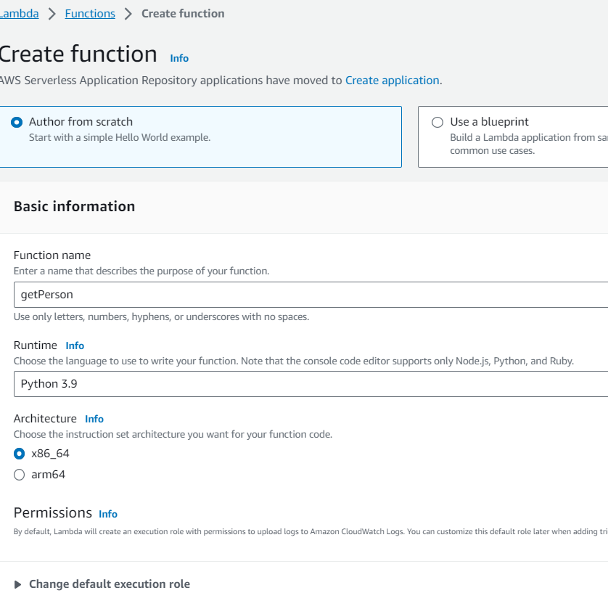Click chevron between Lambda and Functions breadcrumbs
This screenshot has height=593, width=608.
[x=52, y=13]
